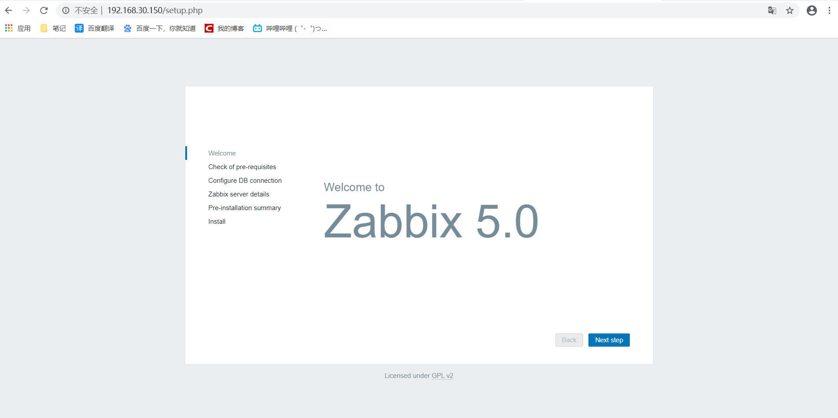Click the Next step button
Image resolution: width=838 pixels, height=418 pixels.
609,340
